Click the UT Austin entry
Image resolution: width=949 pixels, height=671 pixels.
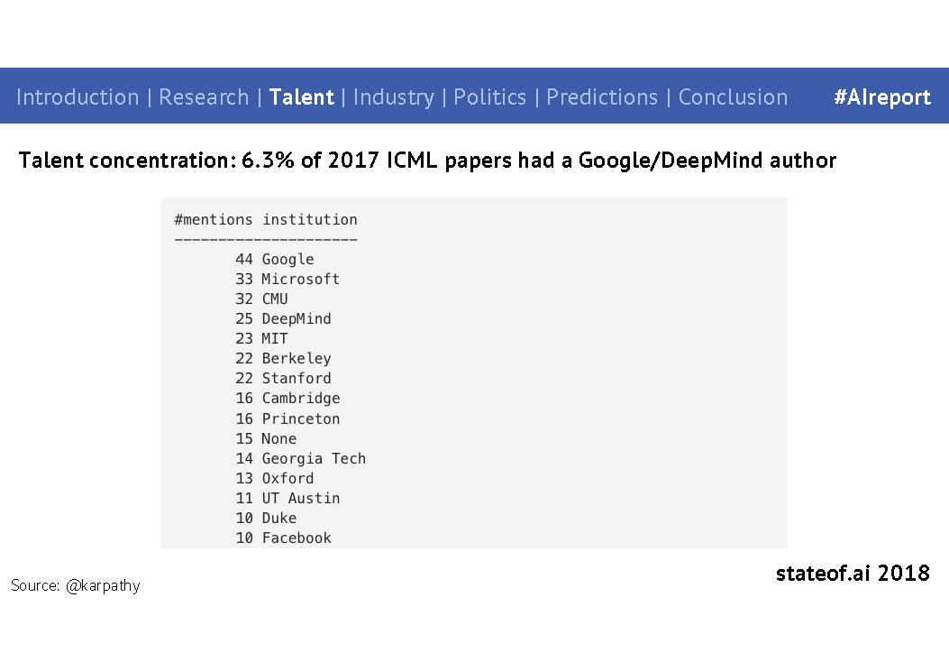tap(287, 499)
